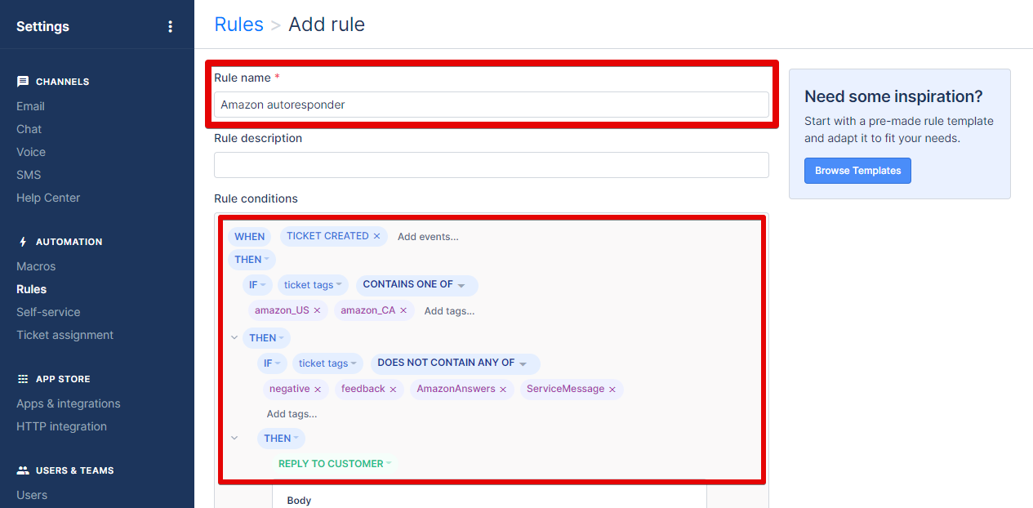Open Email channel settings

point(30,106)
